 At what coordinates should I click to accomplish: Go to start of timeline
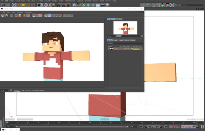pyautogui.click(x=141, y=127)
